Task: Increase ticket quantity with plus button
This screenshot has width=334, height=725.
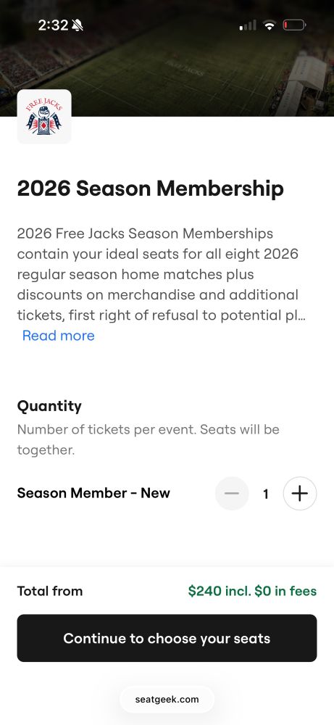Action: tap(300, 493)
